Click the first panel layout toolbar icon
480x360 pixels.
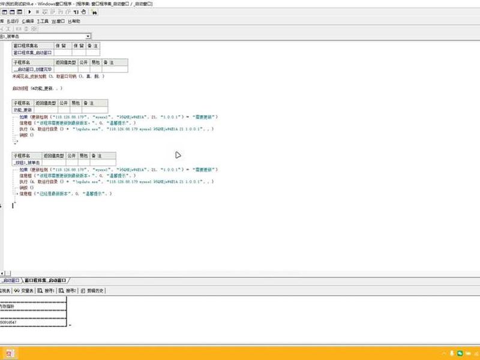(5, 12)
